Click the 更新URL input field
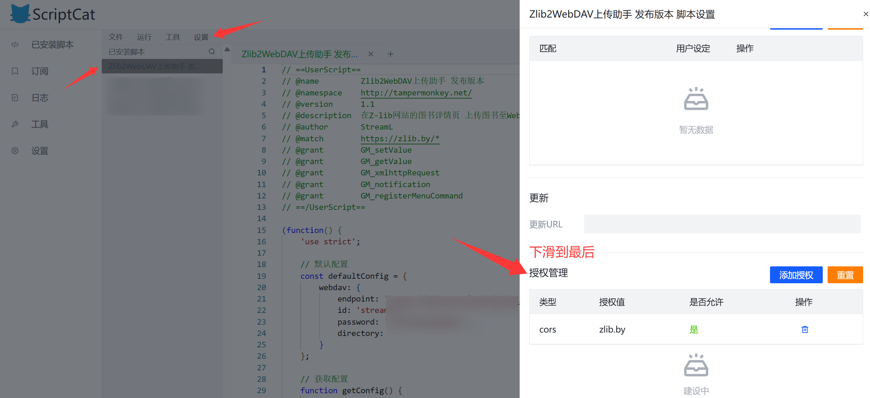The width and height of the screenshot is (870, 398). click(x=722, y=224)
